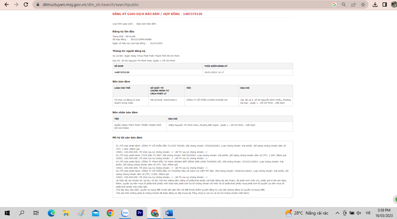Click 'Giao dịch bảo đảm' transaction type value
This screenshot has height=219, width=397.
(146, 24)
